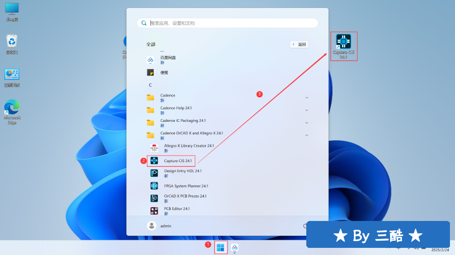455x255 pixels.
Task: Expand Cadence IC Packaging 24.1 chevron
Action: tap(307, 123)
